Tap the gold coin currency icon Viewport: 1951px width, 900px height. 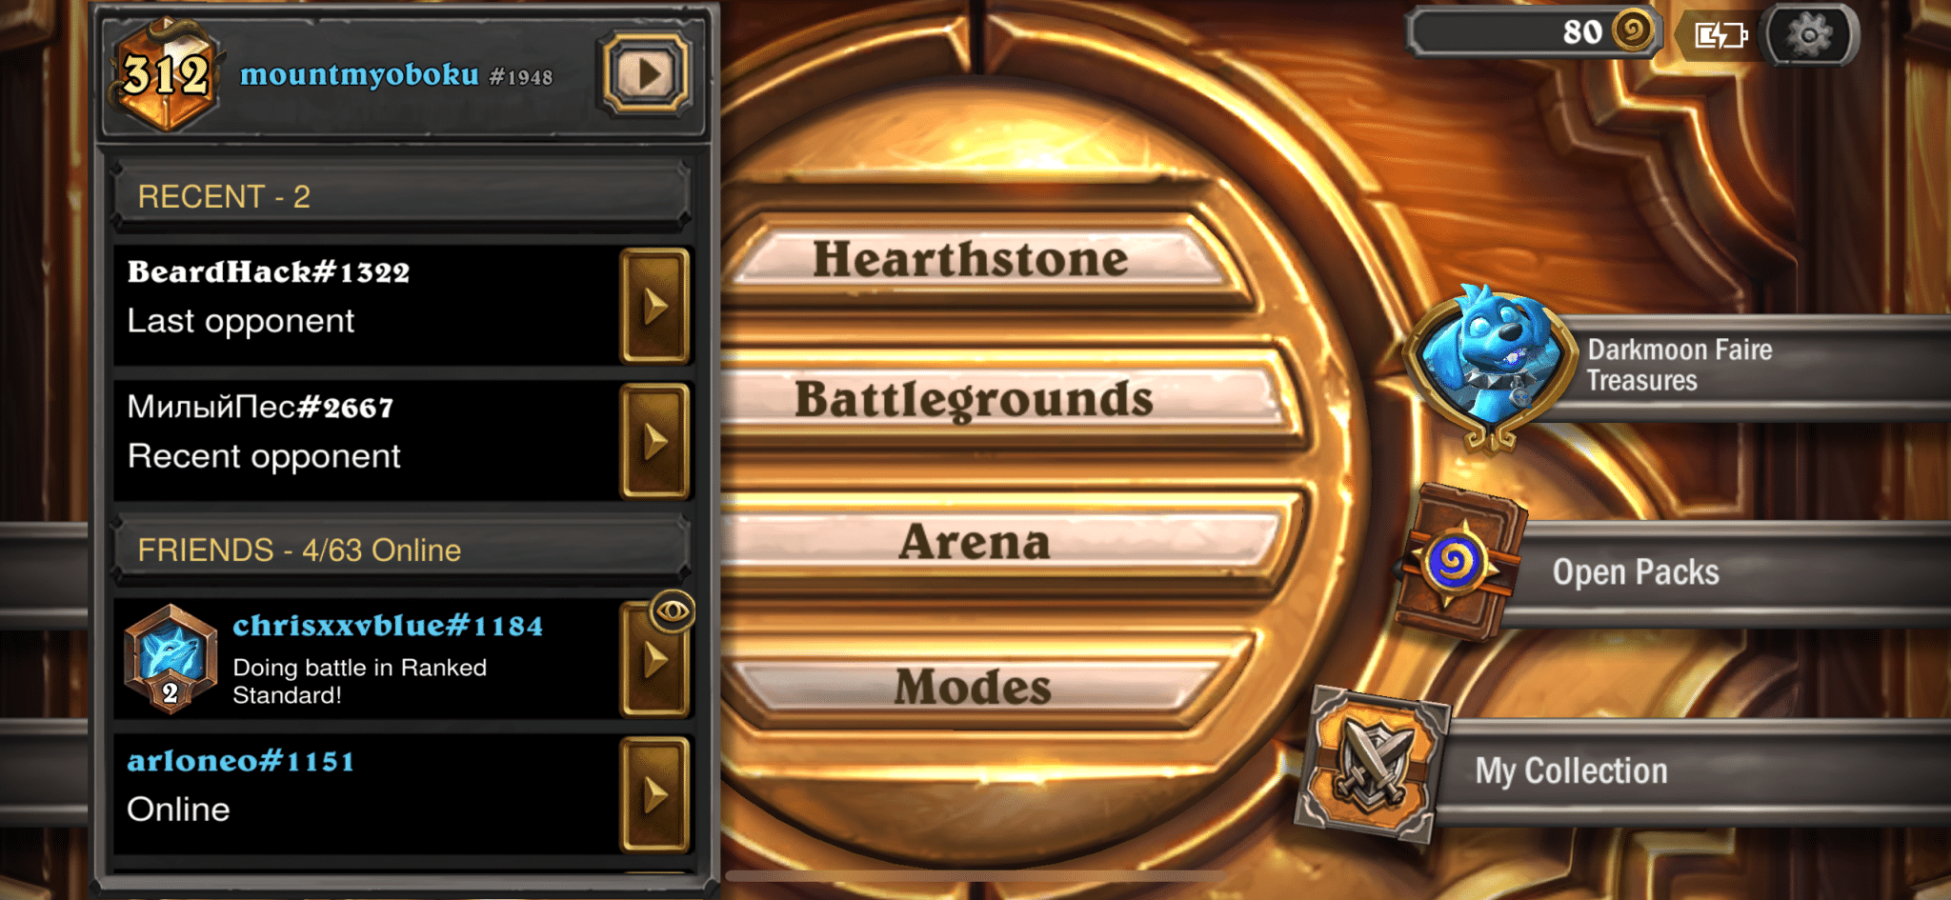[1633, 30]
